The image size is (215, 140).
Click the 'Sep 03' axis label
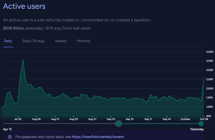(x=111, y=119)
